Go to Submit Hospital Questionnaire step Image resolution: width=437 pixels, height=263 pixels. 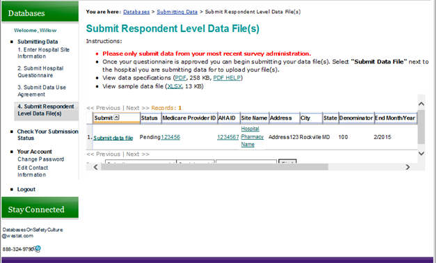click(40, 72)
